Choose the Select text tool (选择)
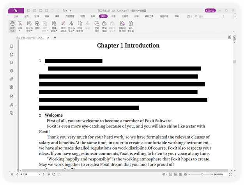 (x=20, y=26)
